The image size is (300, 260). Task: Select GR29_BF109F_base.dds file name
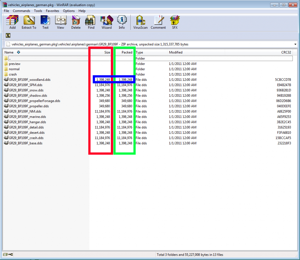pyautogui.click(x=25, y=143)
